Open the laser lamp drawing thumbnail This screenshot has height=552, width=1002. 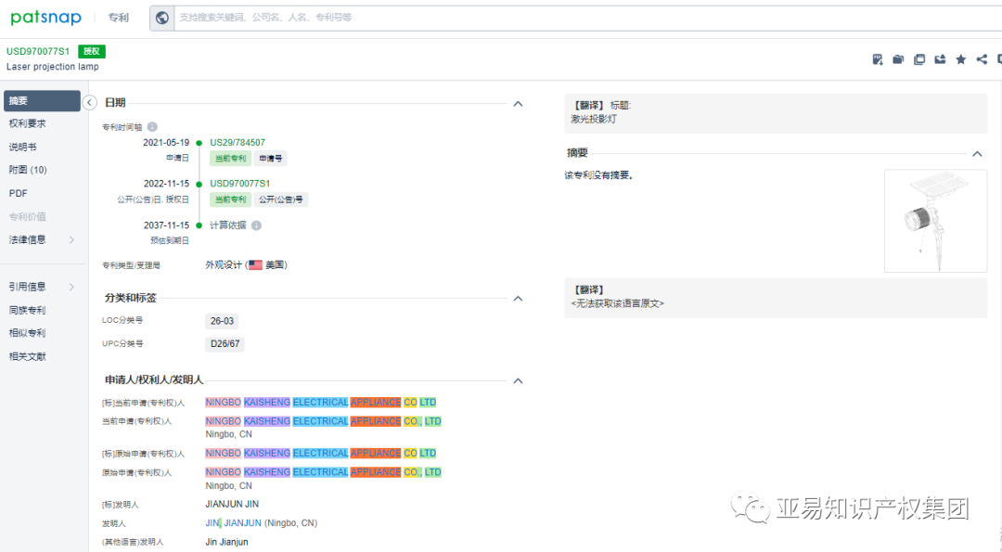[x=935, y=221]
